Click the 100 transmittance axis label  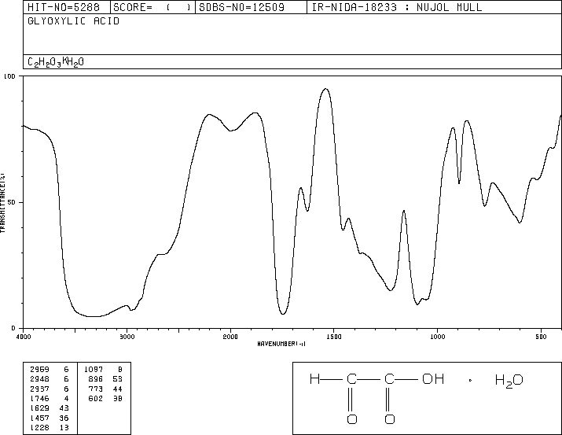(x=9, y=76)
